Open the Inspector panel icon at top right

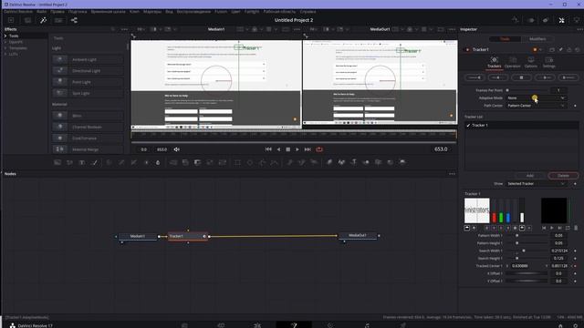point(562,20)
